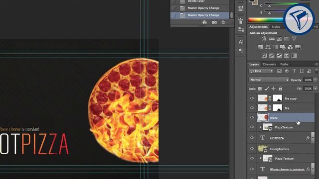Open the collapsed Paragraph panel icon
Image resolution: width=319 pixels, height=179 pixels.
click(241, 51)
